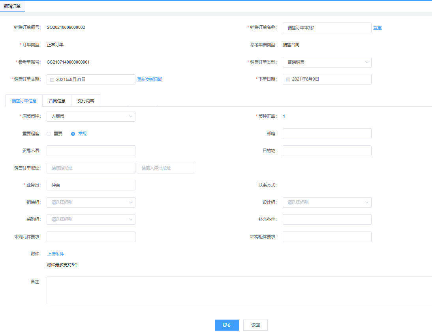Image resolution: width=432 pixels, height=335 pixels.
Task: Open the 销售组 group dropdown
Action: tap(91, 202)
